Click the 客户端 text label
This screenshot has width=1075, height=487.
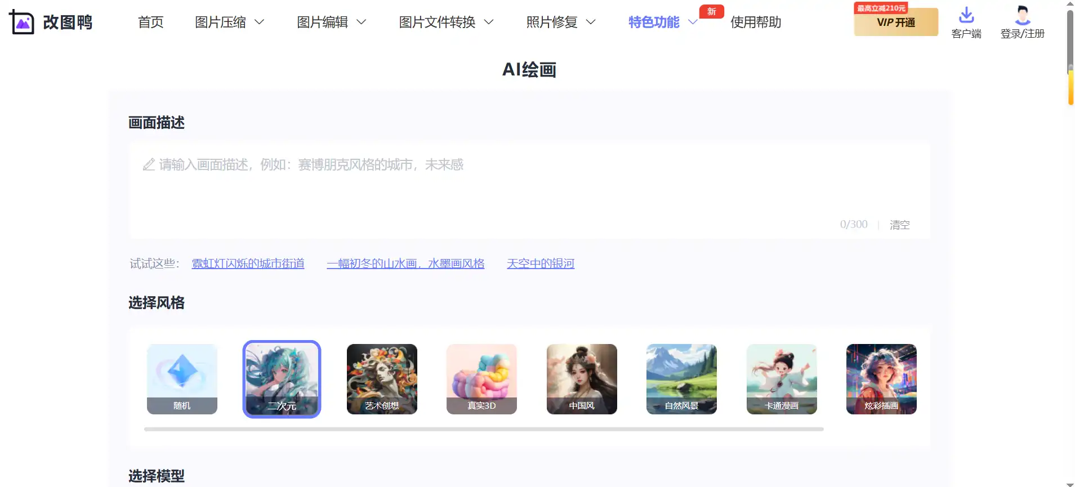(x=966, y=34)
